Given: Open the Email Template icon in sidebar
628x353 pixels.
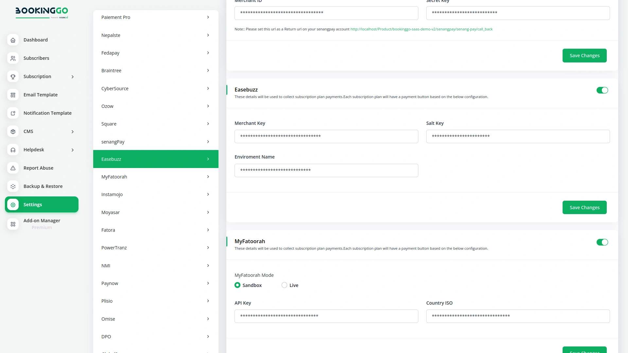Looking at the screenshot, I should click(x=13, y=95).
